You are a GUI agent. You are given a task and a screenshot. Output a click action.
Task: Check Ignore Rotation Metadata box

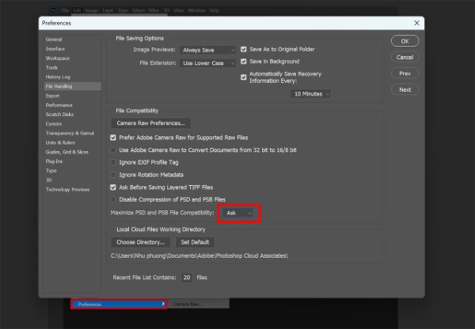click(x=114, y=174)
